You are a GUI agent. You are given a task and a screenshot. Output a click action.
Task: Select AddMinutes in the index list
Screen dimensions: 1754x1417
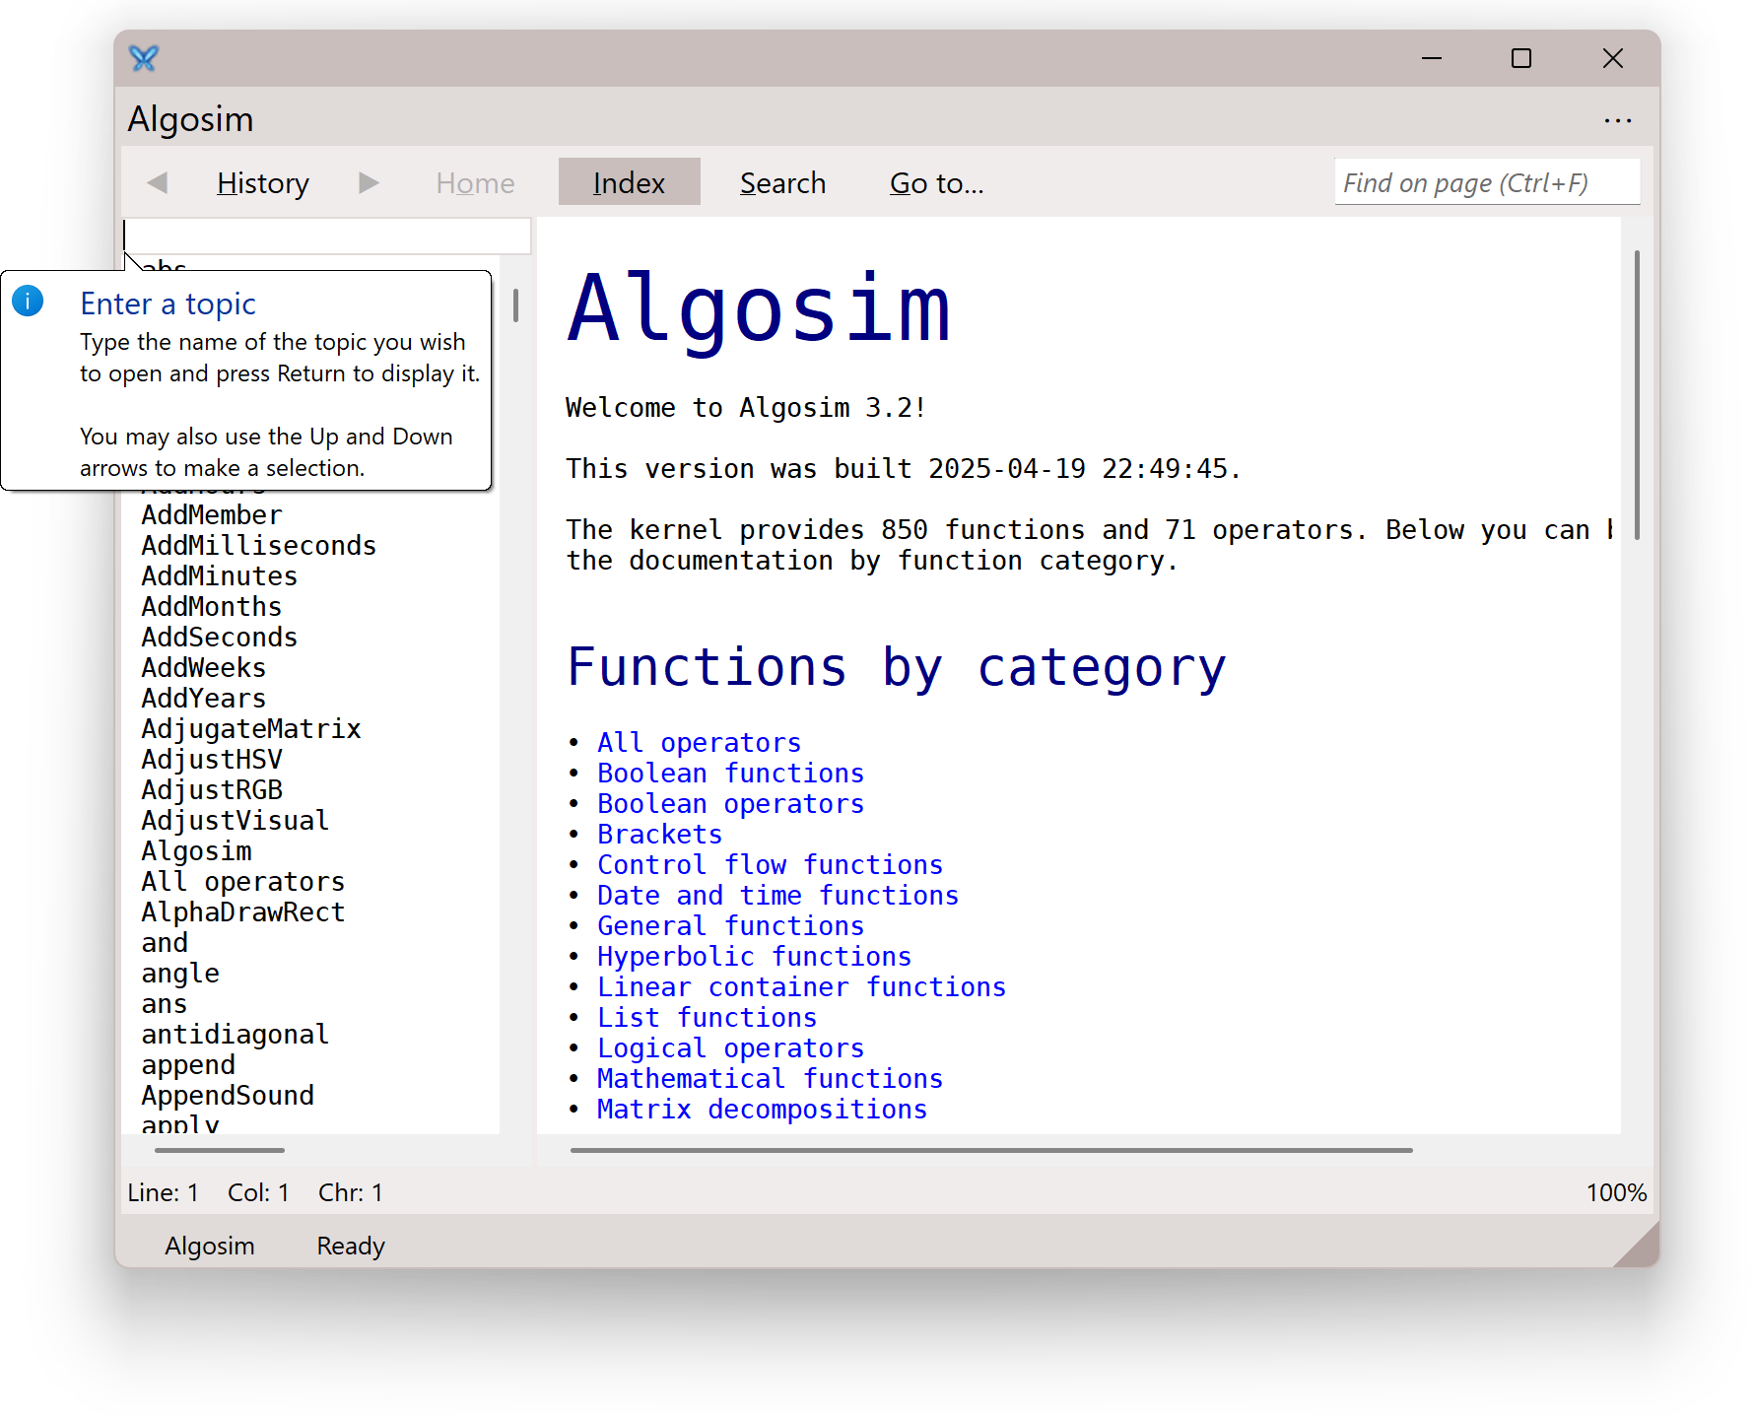pos(219,575)
